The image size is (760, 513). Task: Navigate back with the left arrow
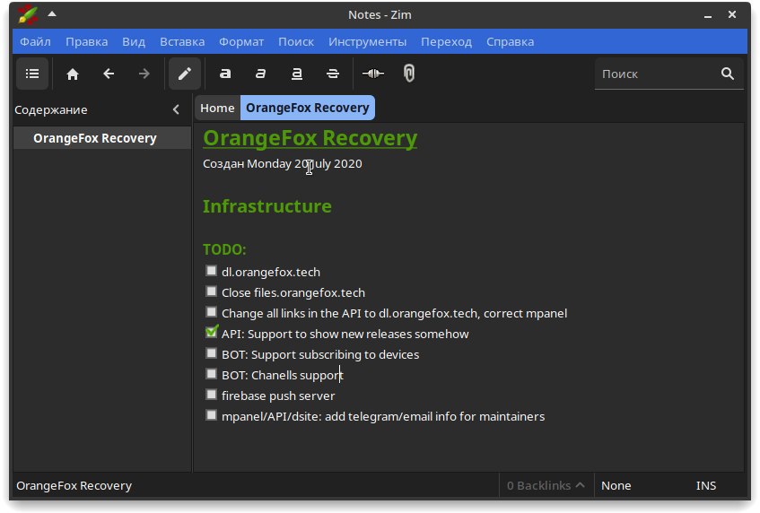point(109,74)
